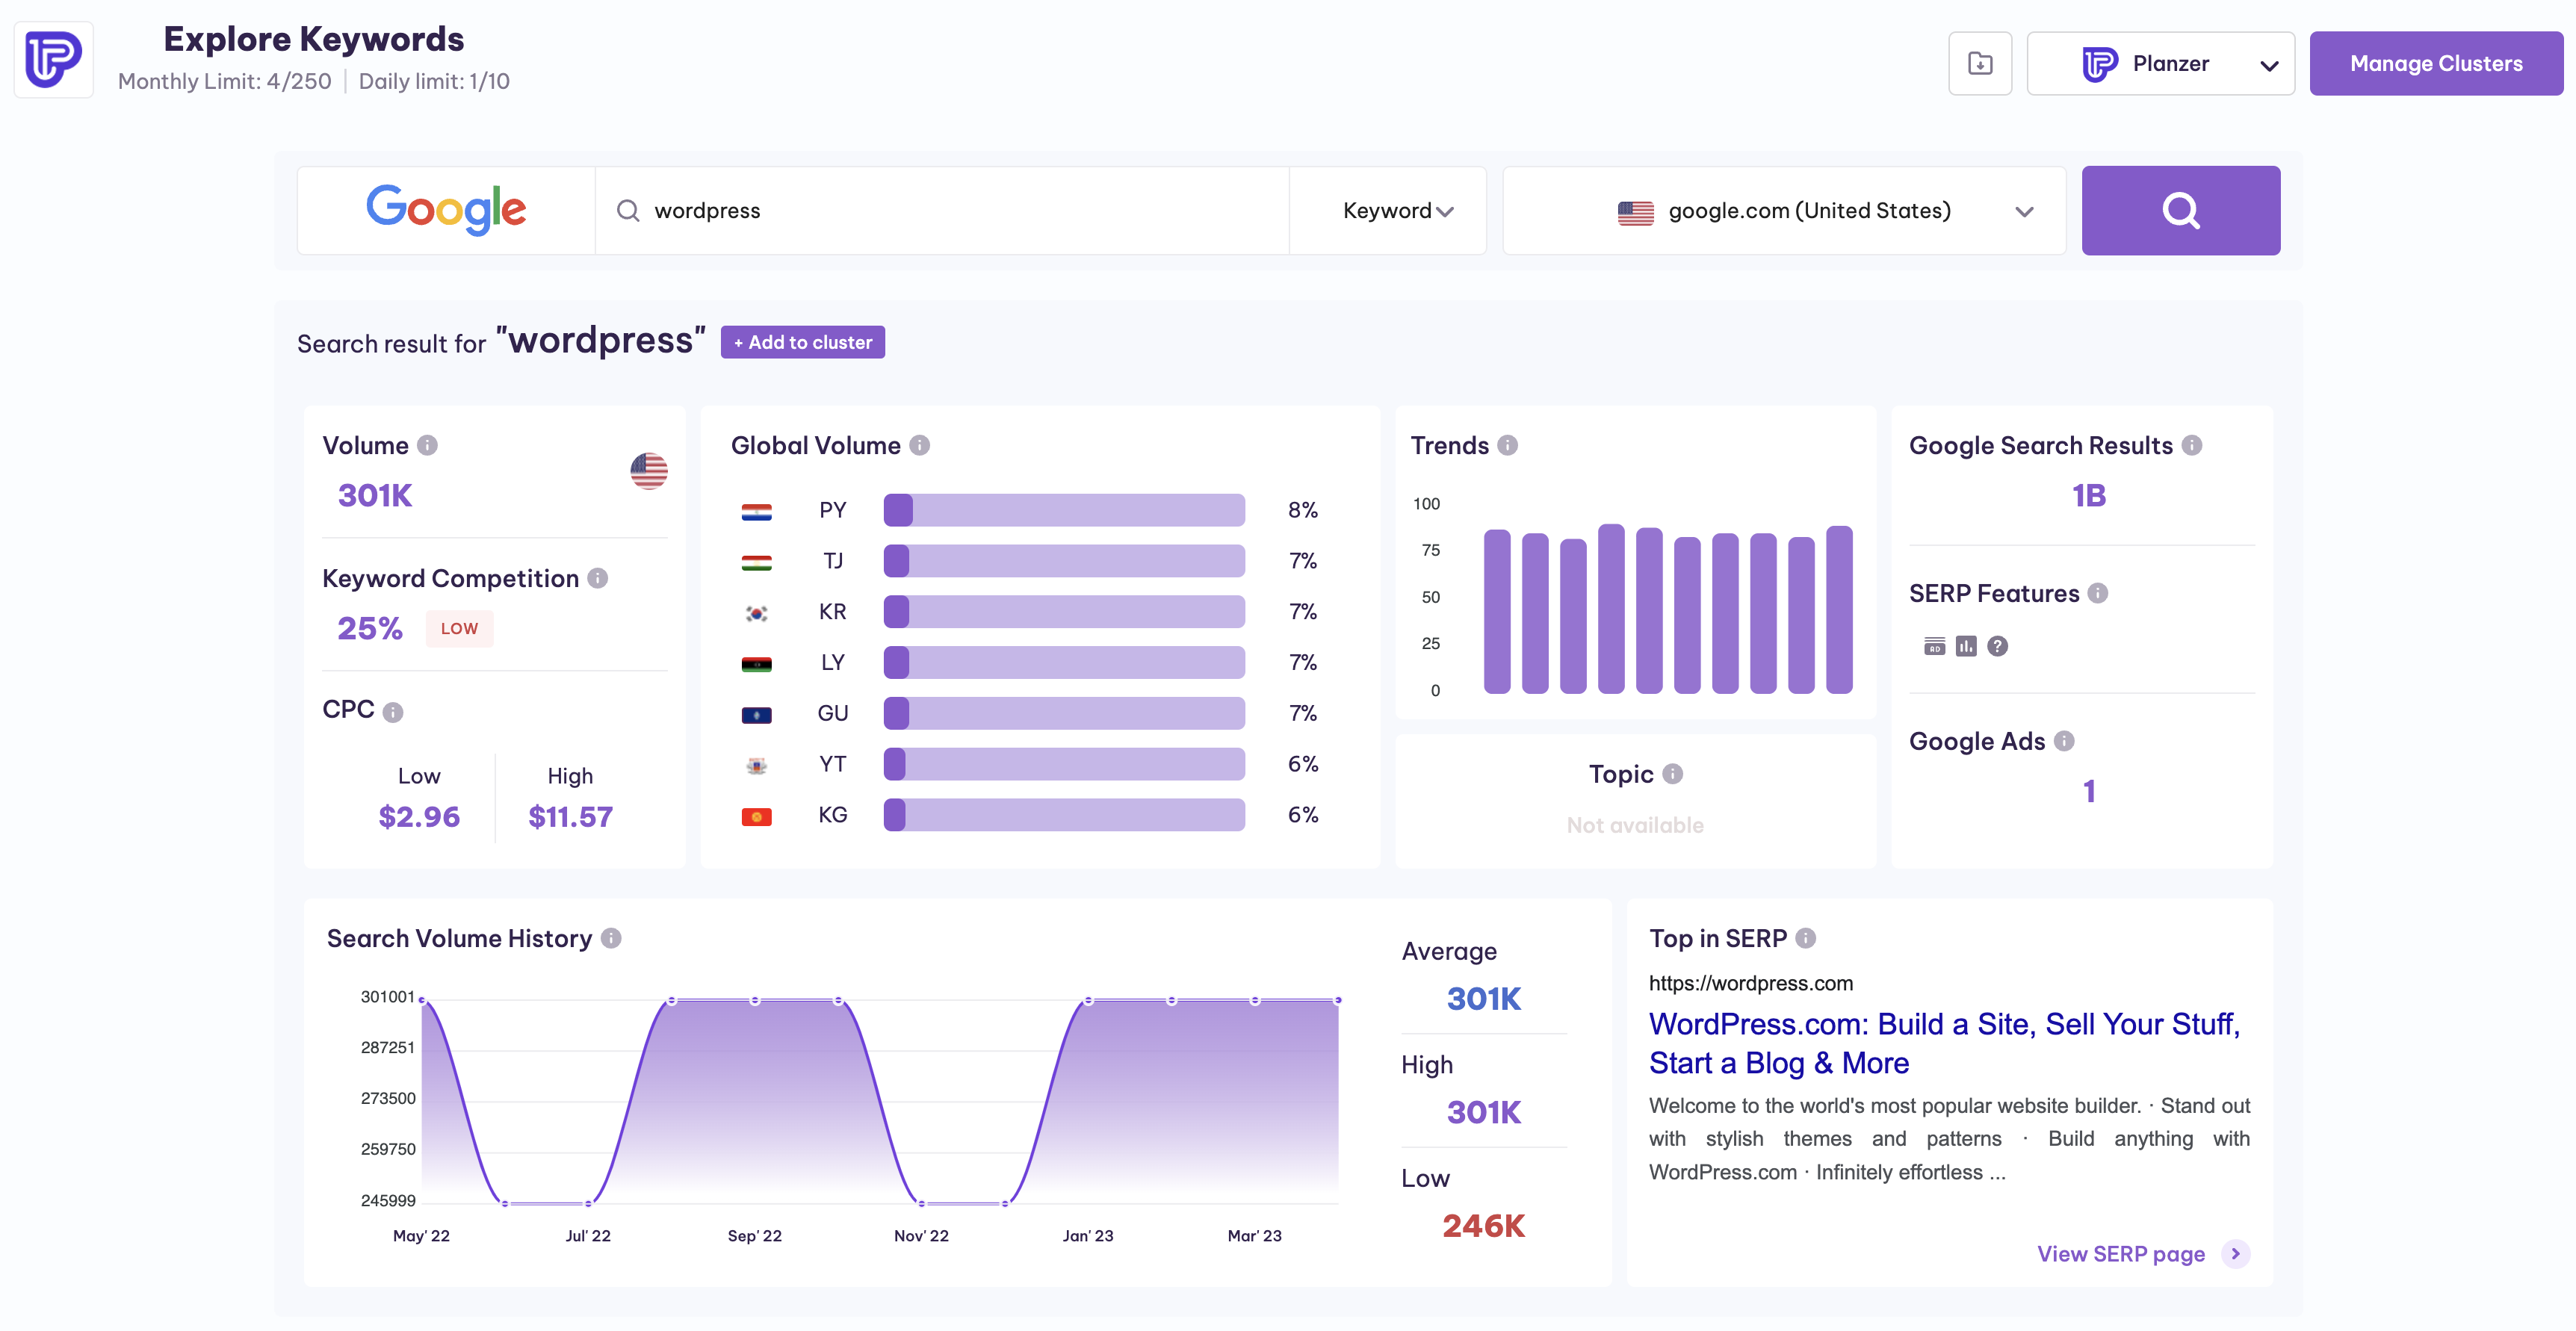Click the 1B Google Search Results value

pyautogui.click(x=2088, y=496)
